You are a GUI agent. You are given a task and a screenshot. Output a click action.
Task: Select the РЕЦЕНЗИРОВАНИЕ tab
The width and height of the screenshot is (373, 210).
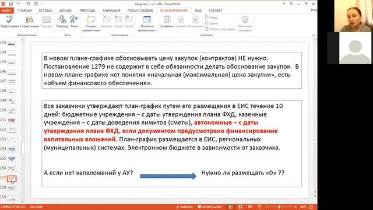click(x=174, y=10)
